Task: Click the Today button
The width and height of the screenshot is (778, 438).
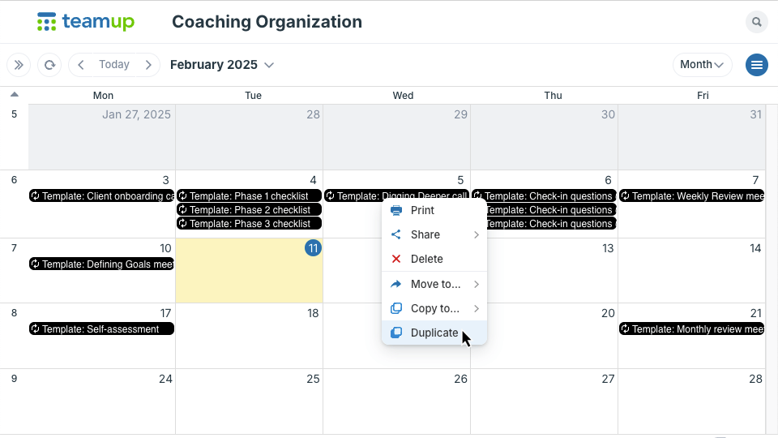Action: (114, 65)
